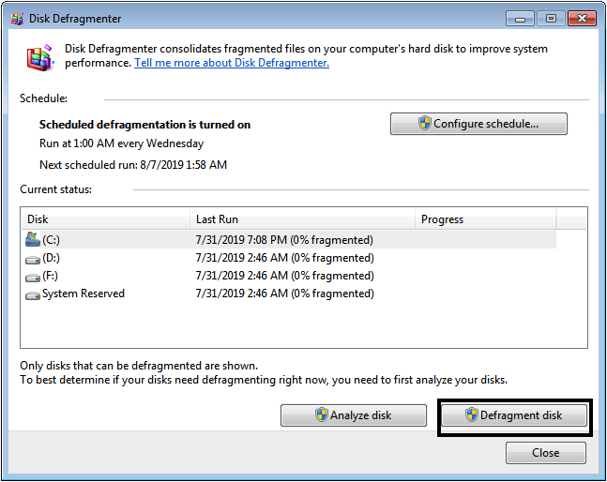Click the shield icon on Analyze disk

321,415
